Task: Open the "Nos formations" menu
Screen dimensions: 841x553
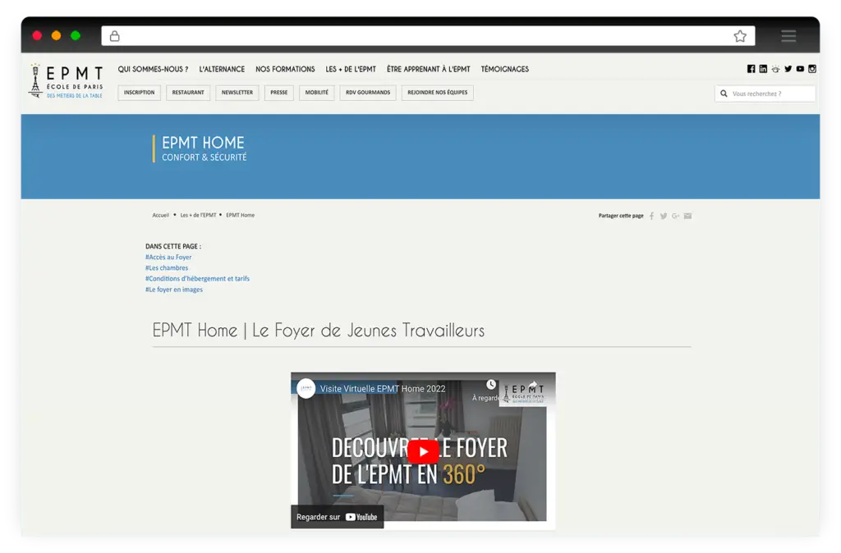Action: pos(285,70)
